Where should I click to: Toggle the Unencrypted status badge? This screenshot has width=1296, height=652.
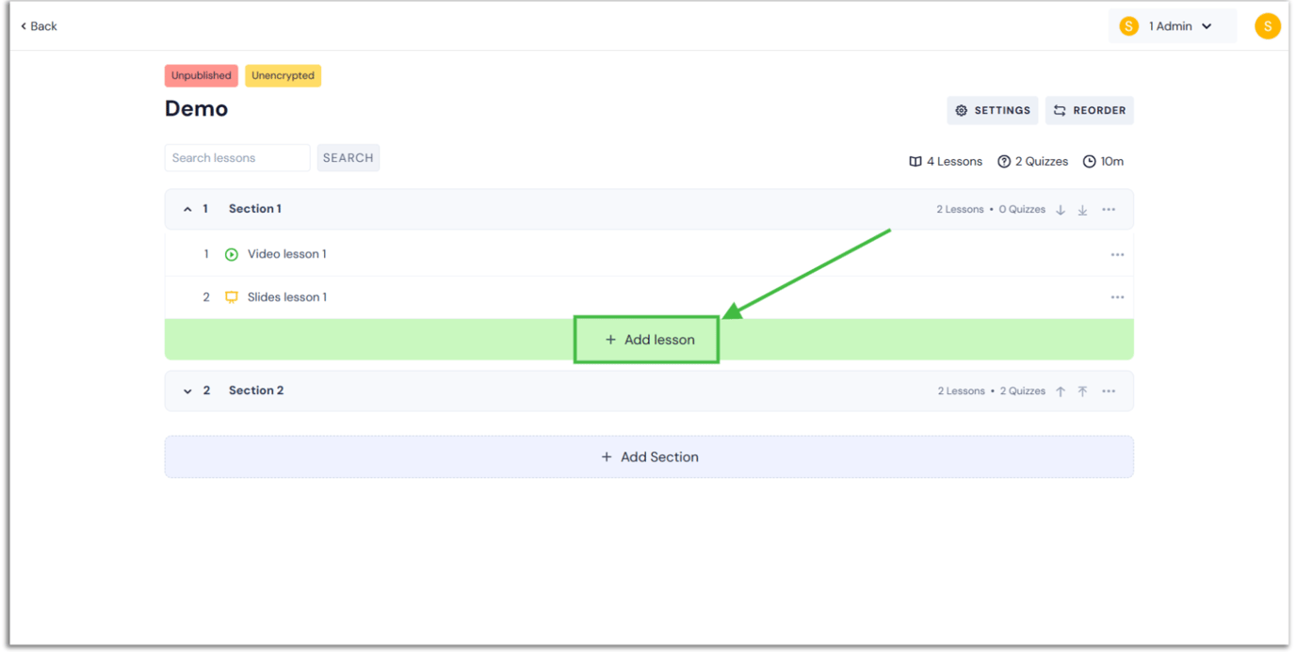[283, 75]
